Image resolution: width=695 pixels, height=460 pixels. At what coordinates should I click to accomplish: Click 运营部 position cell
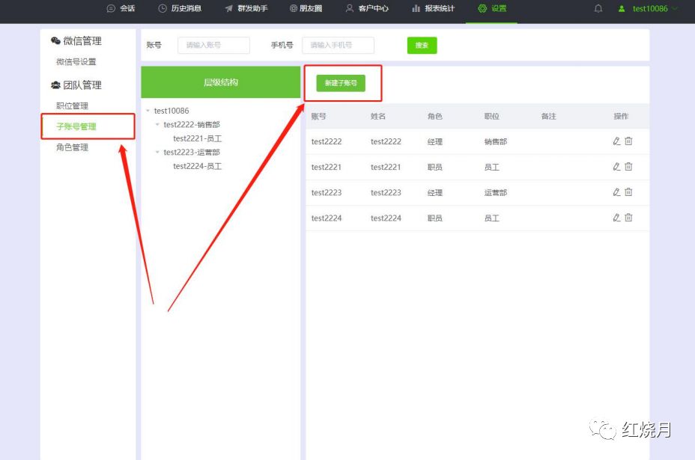(x=496, y=192)
